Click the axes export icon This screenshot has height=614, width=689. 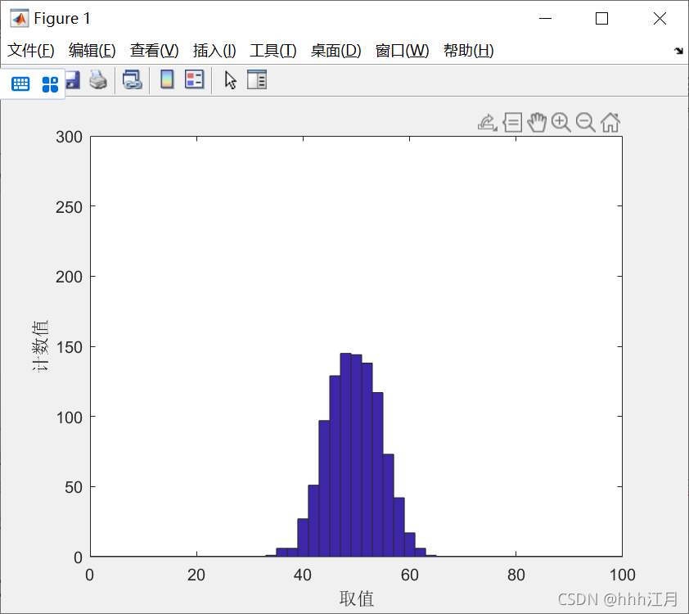[488, 123]
